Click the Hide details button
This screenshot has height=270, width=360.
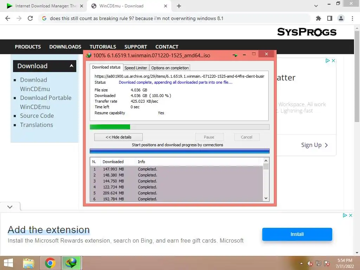[118, 137]
